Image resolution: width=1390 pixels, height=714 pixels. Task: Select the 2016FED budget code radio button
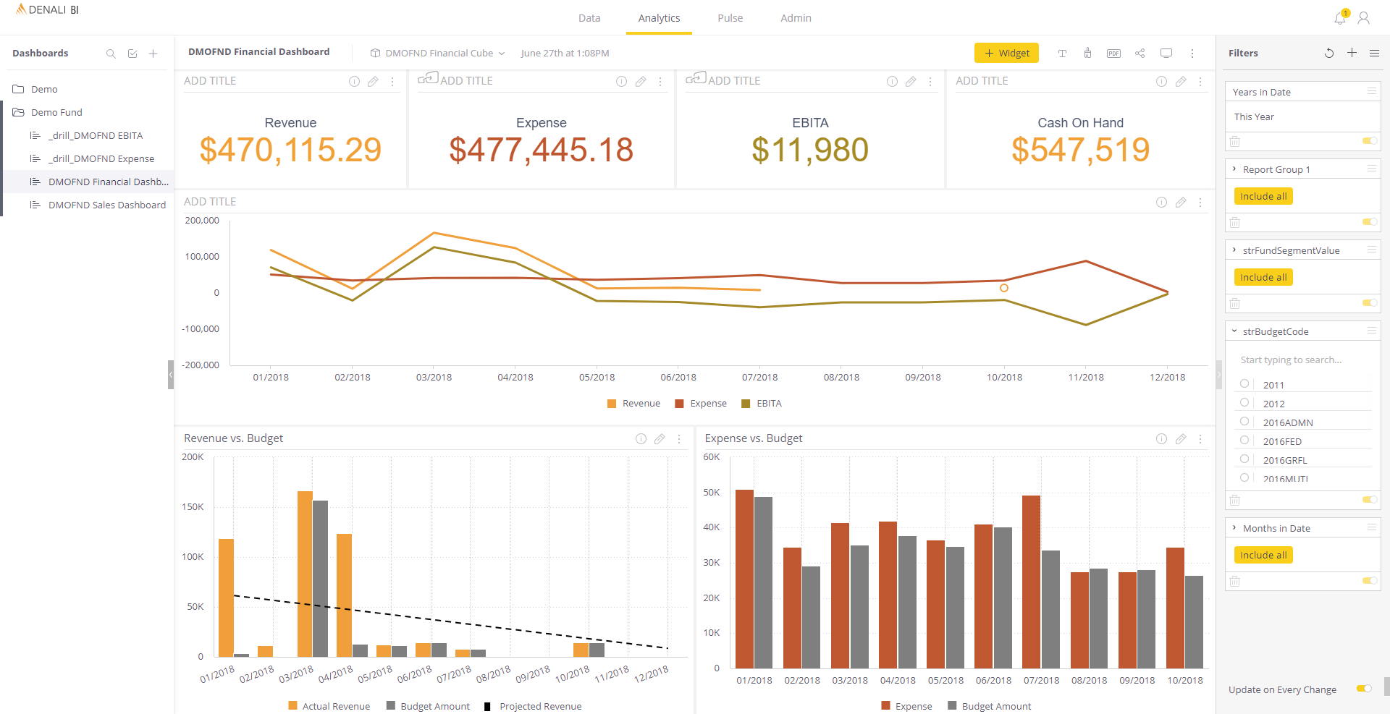coord(1244,441)
